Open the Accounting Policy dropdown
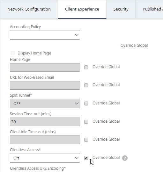 pos(45,35)
